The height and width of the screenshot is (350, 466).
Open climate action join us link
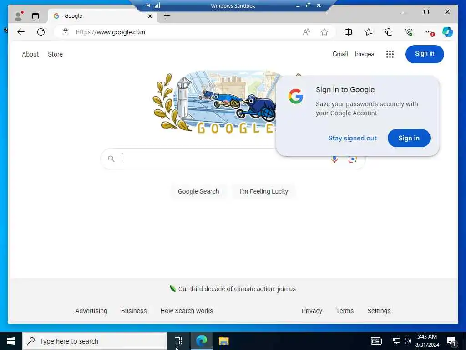click(237, 289)
